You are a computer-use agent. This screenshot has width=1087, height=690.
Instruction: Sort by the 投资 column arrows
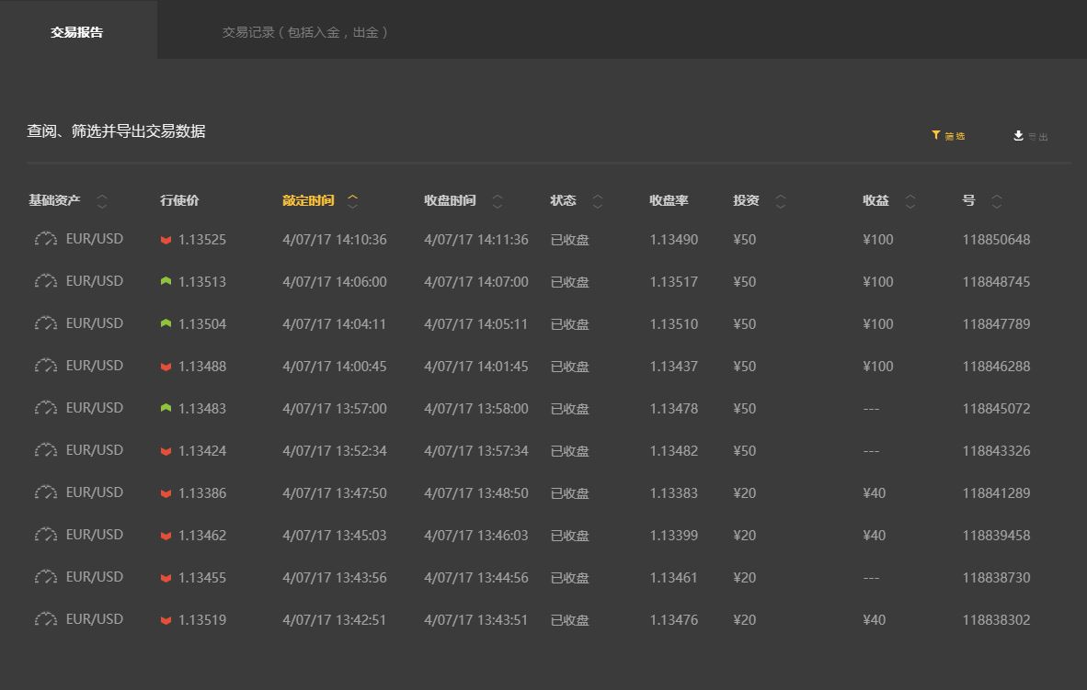click(x=781, y=201)
